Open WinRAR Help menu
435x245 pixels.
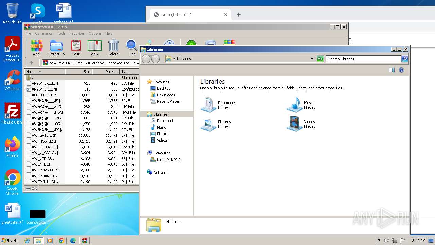(109, 33)
